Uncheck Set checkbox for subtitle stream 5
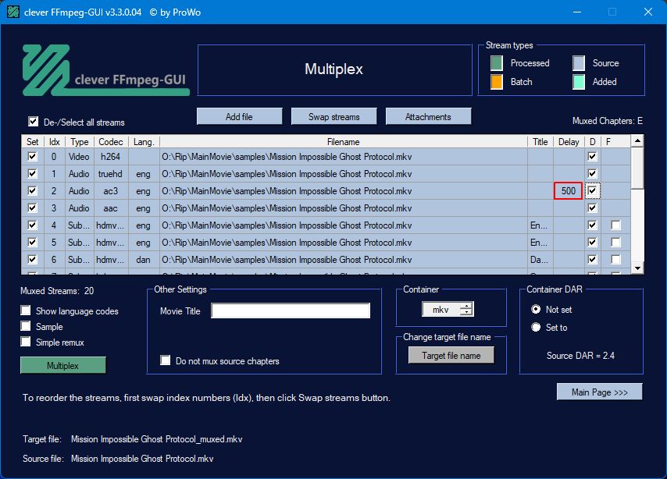This screenshot has height=479, width=667. pos(32,243)
